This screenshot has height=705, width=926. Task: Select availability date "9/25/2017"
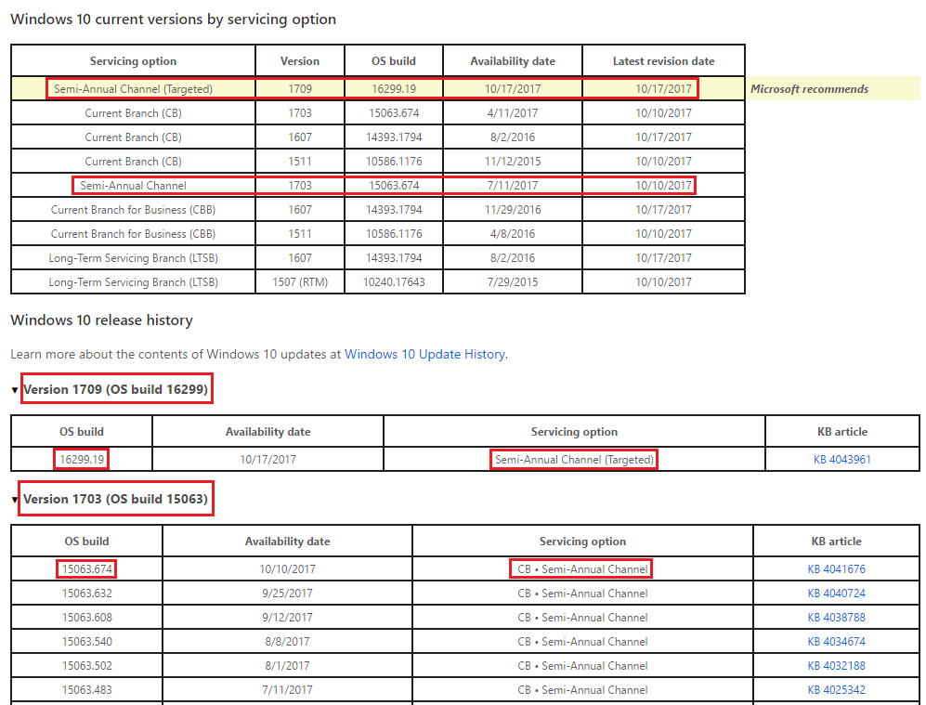pos(287,594)
